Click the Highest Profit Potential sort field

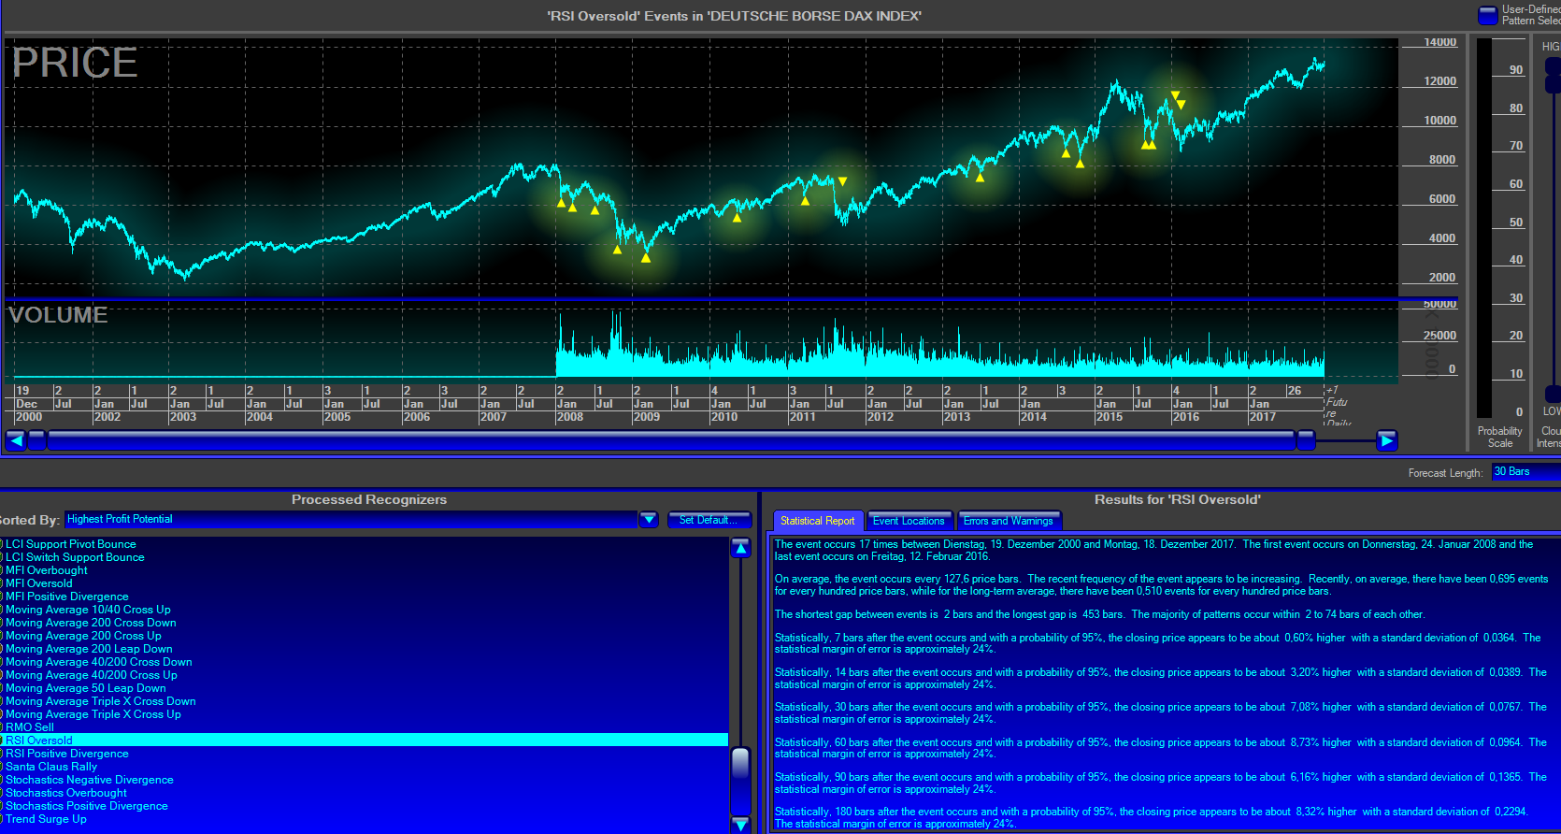tap(351, 520)
